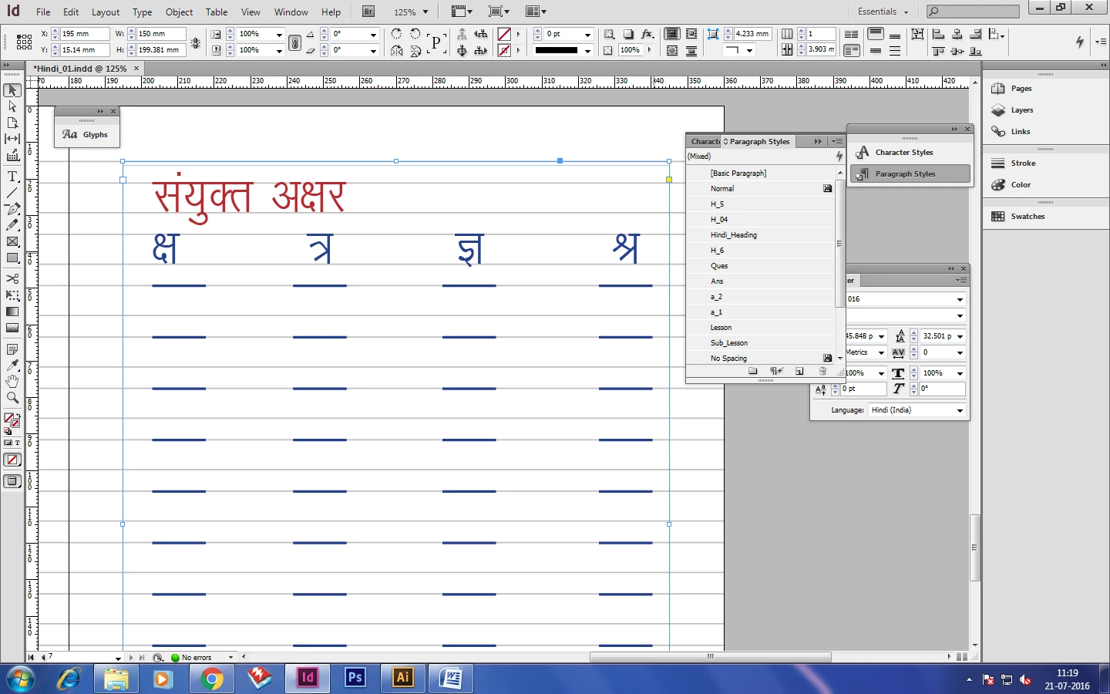Select the Rectangle Frame tool
Screen dimensions: 1110x694
(12, 241)
